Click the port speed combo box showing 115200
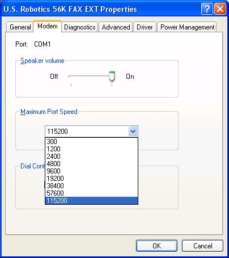 pyautogui.click(x=91, y=131)
